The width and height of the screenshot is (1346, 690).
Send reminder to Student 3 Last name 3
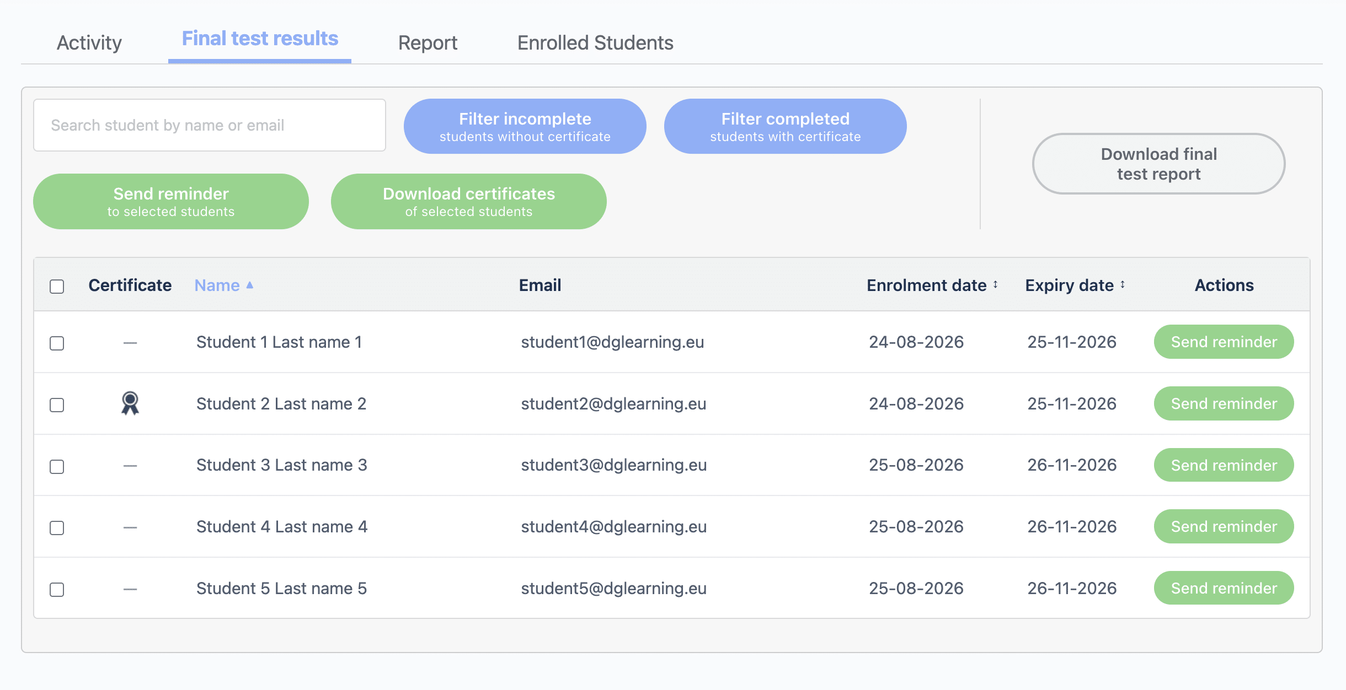[1224, 465]
